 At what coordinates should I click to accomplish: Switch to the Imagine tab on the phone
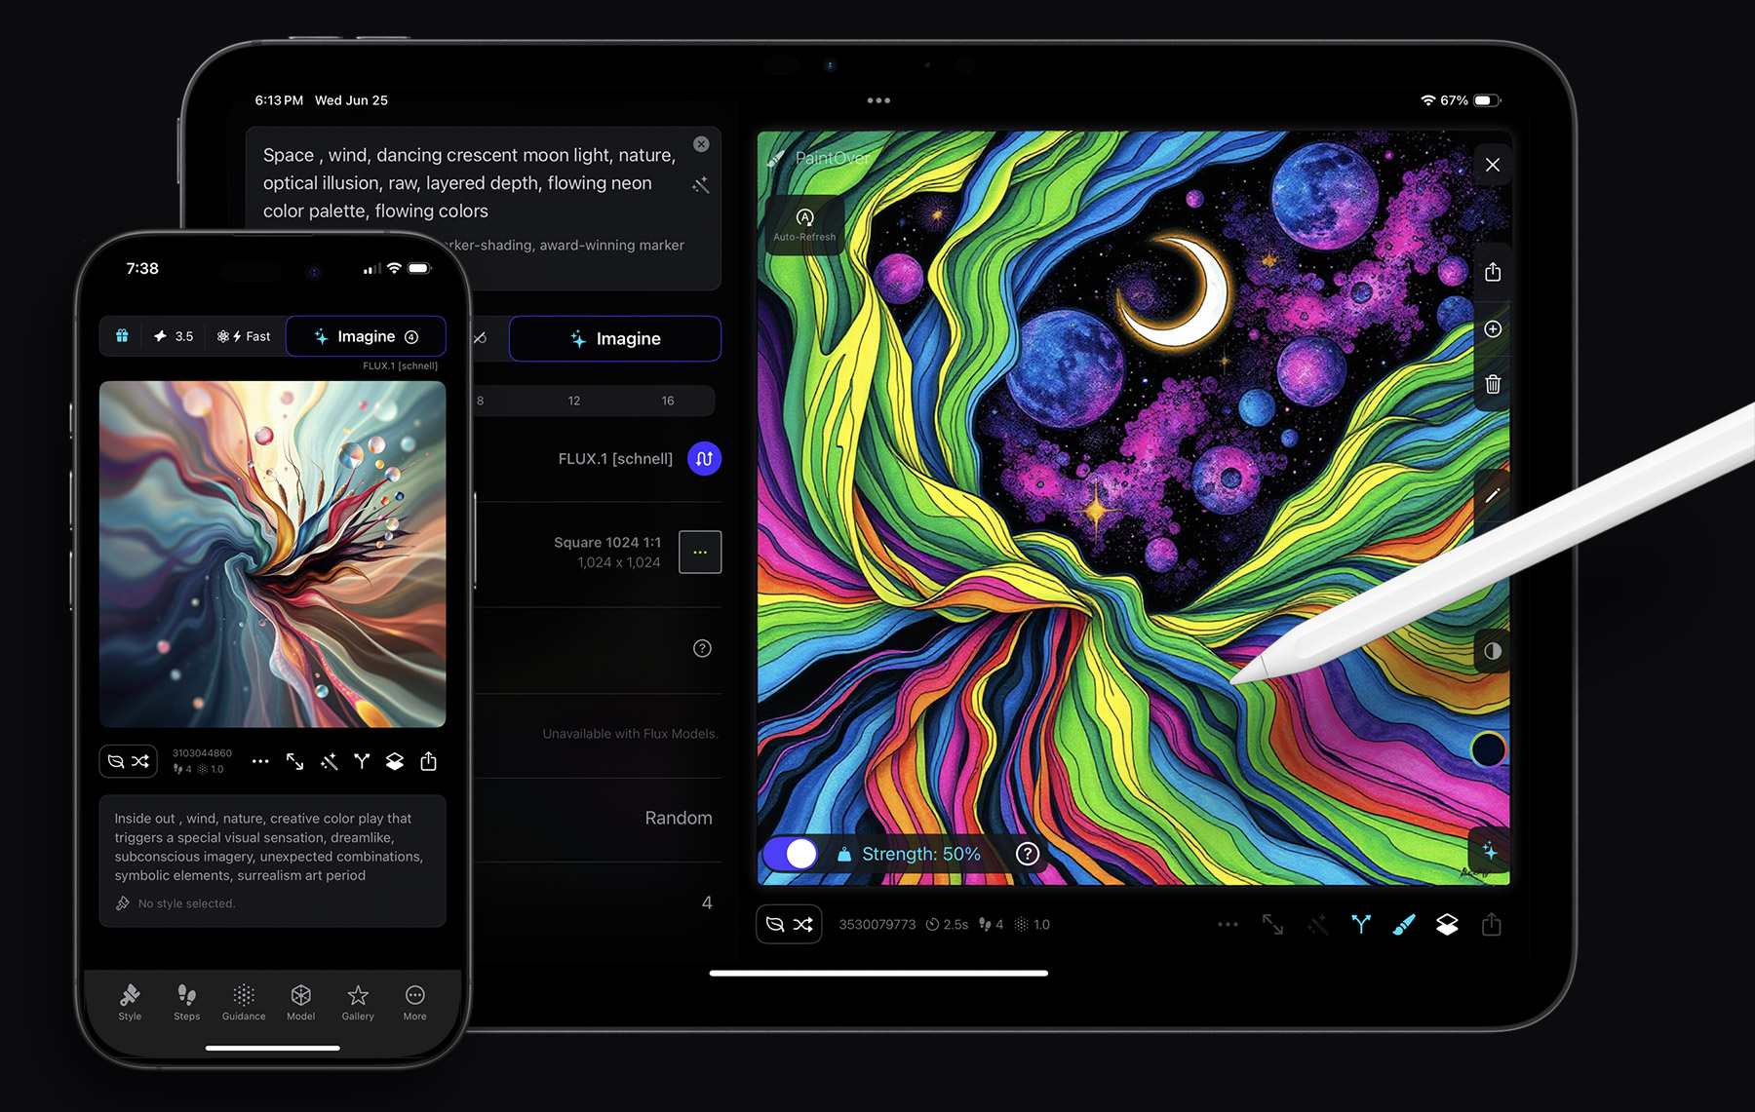[366, 336]
